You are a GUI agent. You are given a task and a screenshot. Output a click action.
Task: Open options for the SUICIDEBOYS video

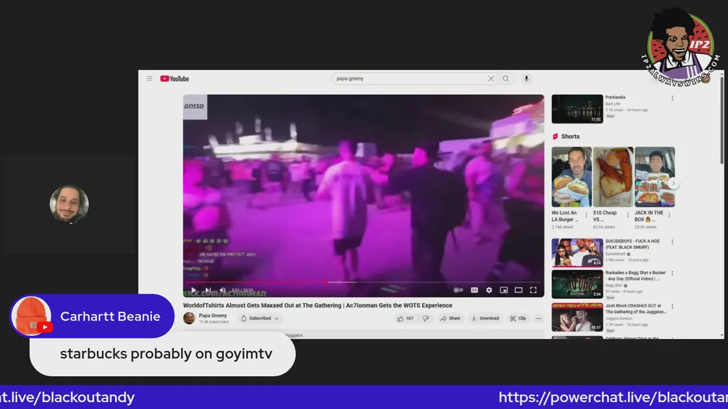pyautogui.click(x=672, y=242)
